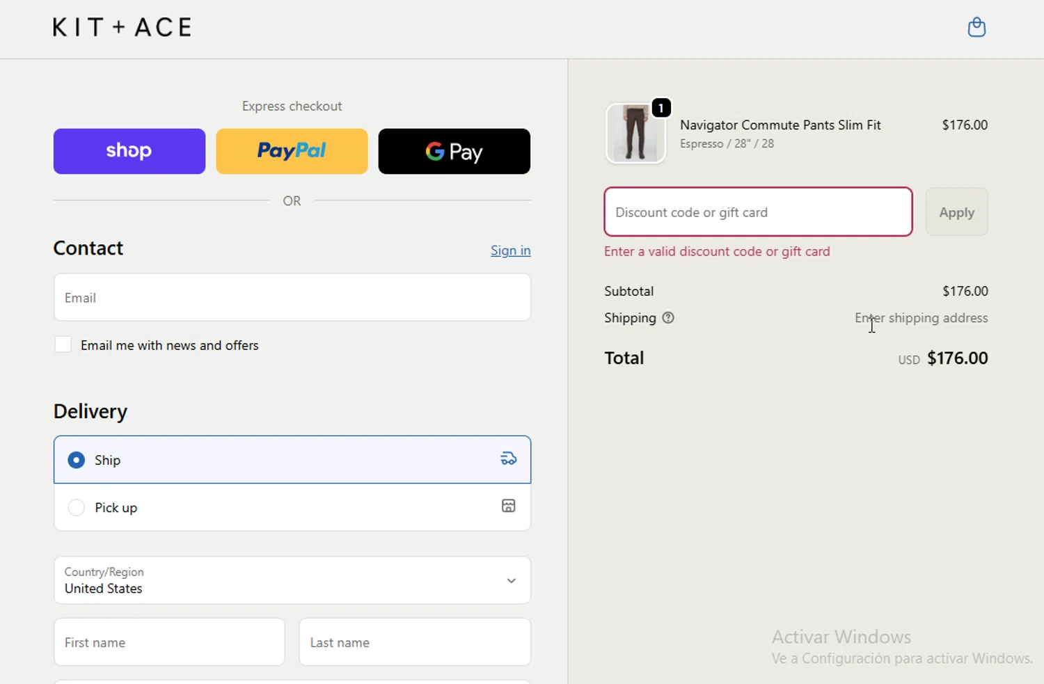Viewport: 1044px width, 684px height.
Task: Pay with PayPal express button
Action: [292, 151]
